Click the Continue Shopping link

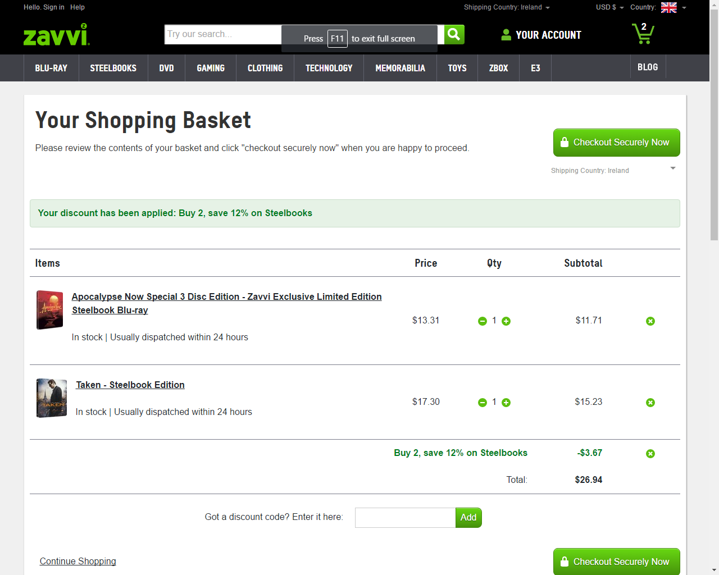pos(78,561)
